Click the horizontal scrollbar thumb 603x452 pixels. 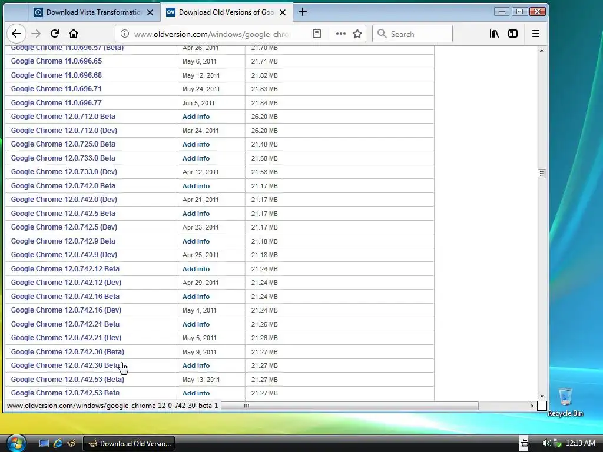350,406
